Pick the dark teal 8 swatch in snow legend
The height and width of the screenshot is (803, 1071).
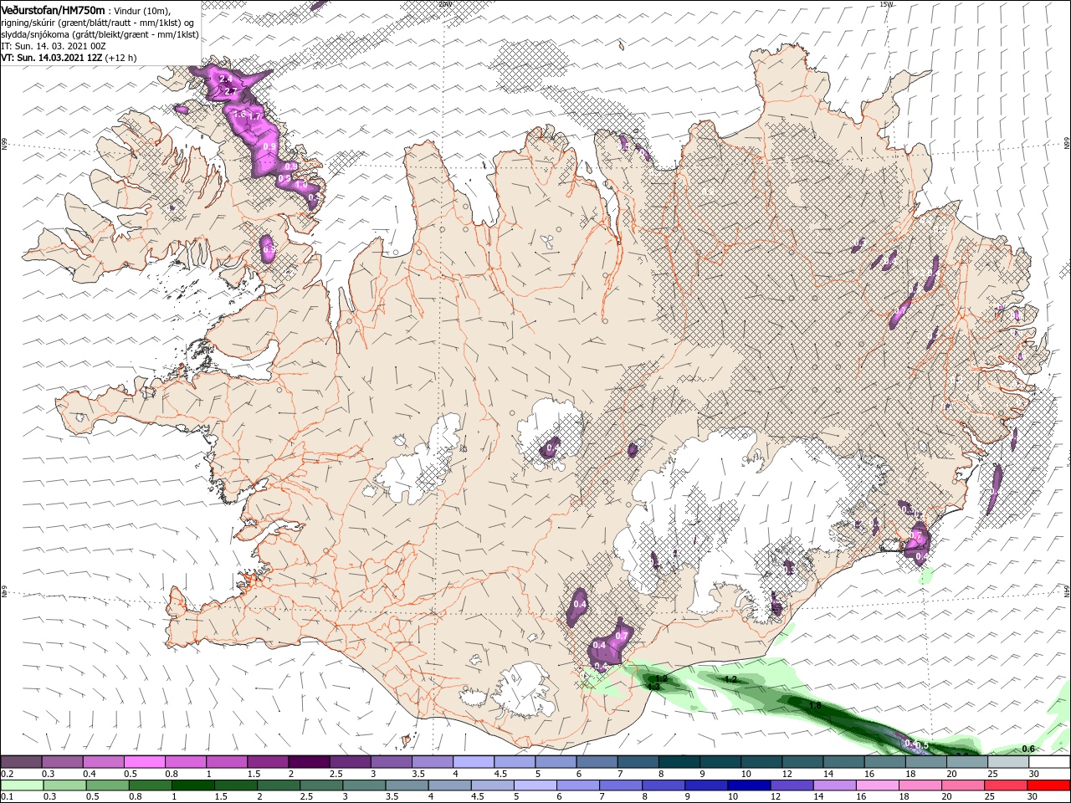pos(679,762)
